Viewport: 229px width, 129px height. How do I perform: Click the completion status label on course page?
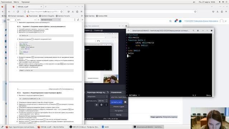pos(164,117)
